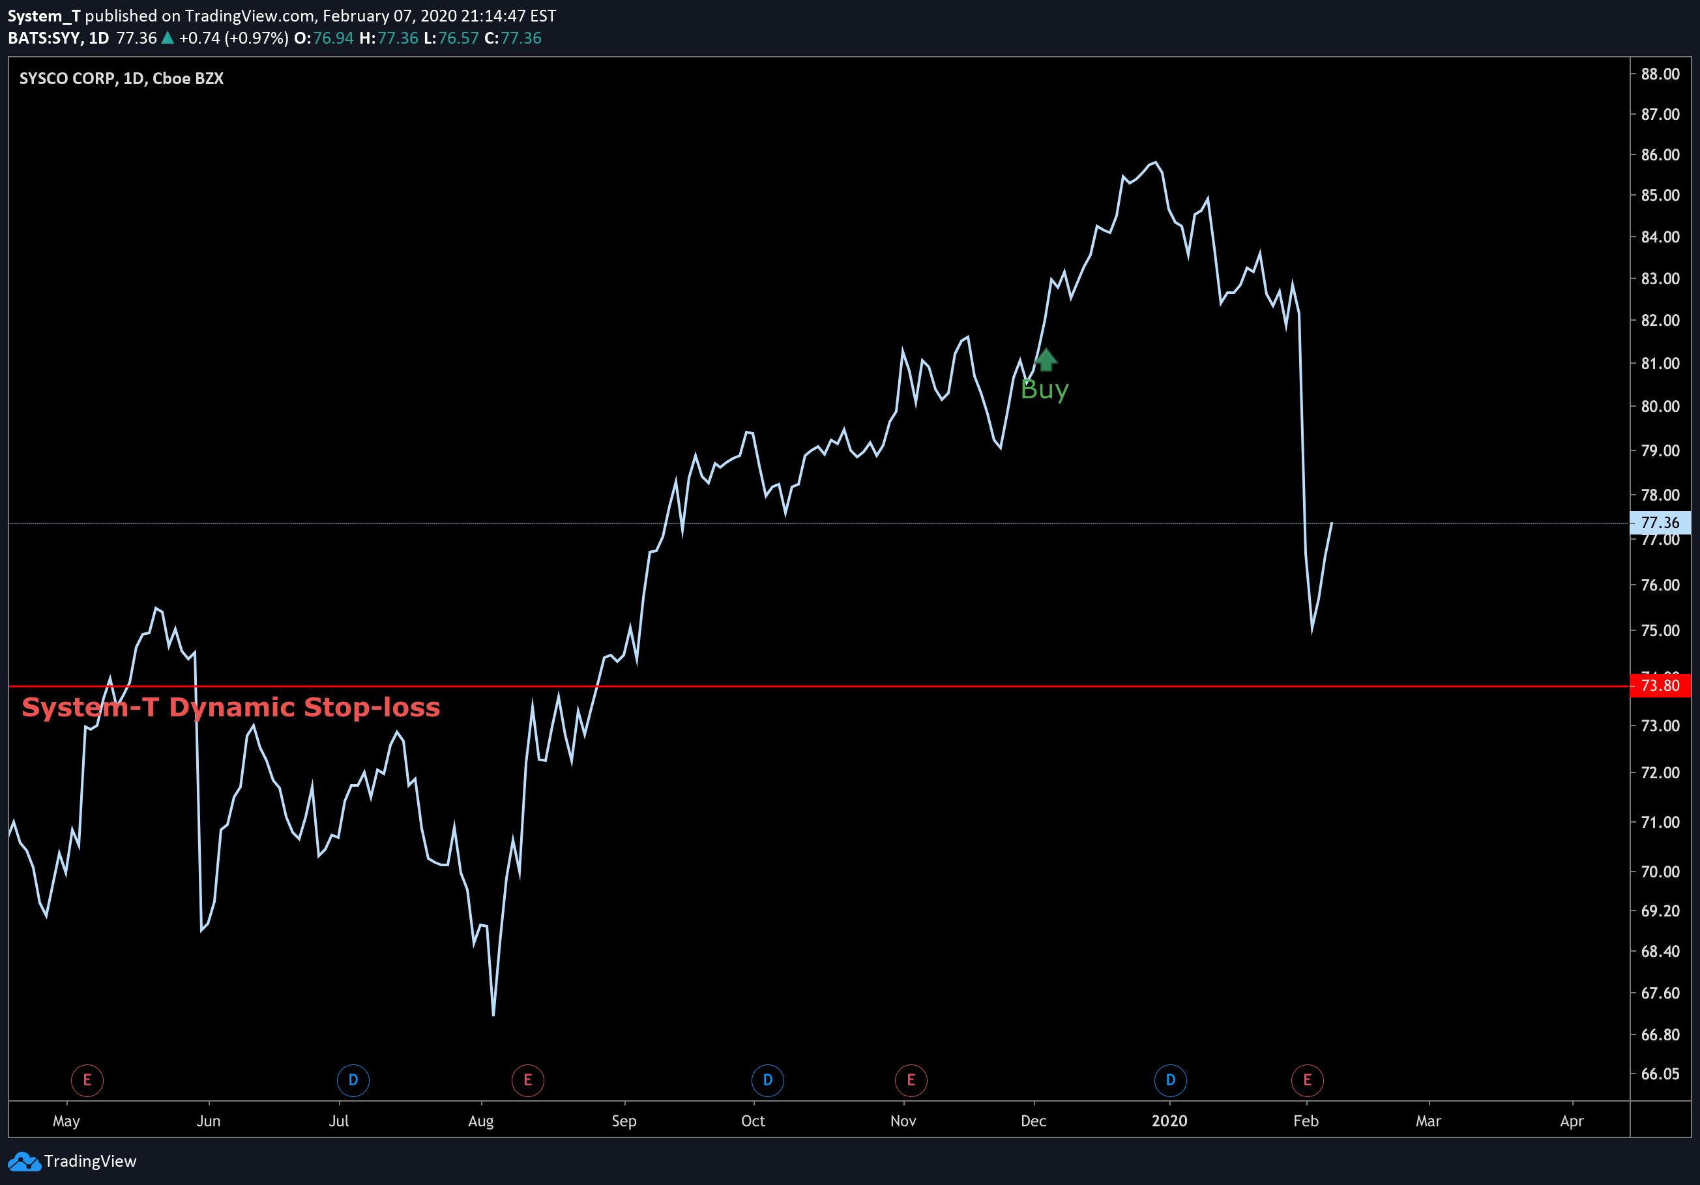Click the 77.36 current price label
Screen dimensions: 1700x1185
pos(1660,523)
